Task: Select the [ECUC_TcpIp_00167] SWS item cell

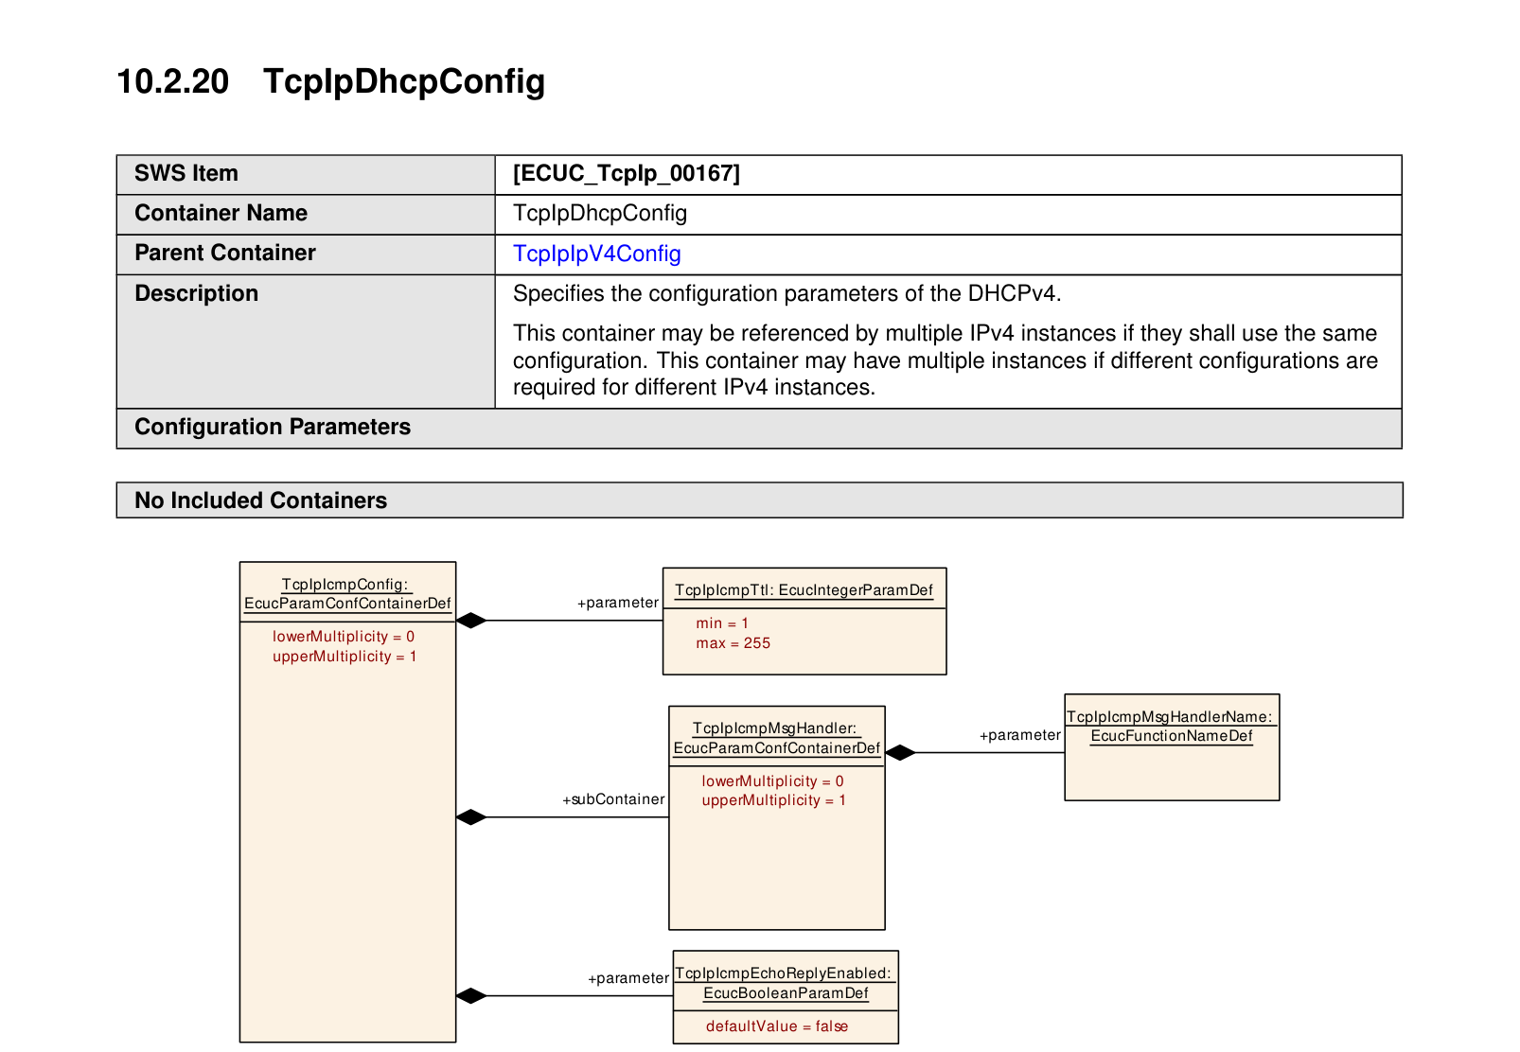Action: tap(947, 174)
